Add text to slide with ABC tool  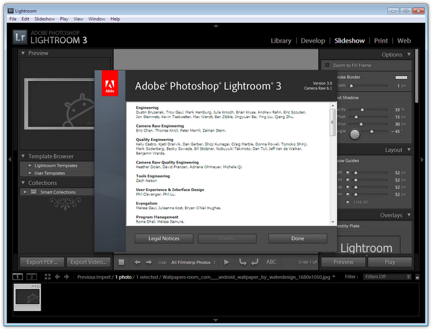click(271, 262)
